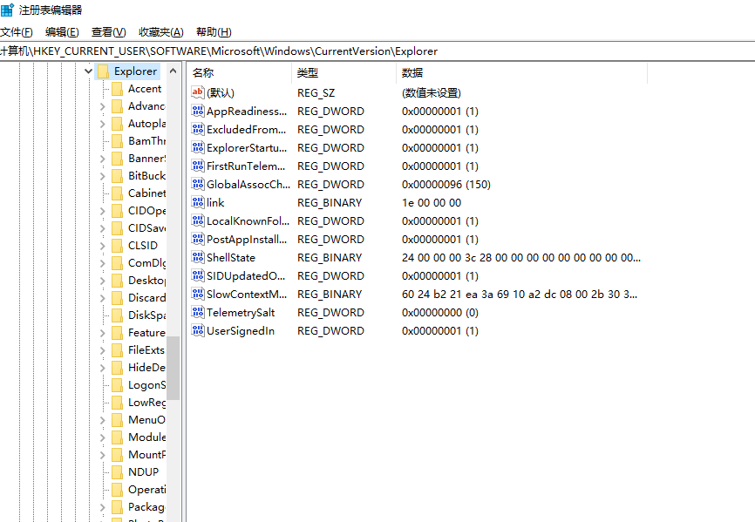Select the TelemetrySalt DWORD value icon
755x522 pixels.
coord(198,312)
